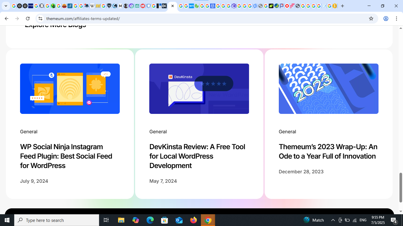Open the clock showing 9:55 PM
The image size is (403, 226).
[x=378, y=220]
